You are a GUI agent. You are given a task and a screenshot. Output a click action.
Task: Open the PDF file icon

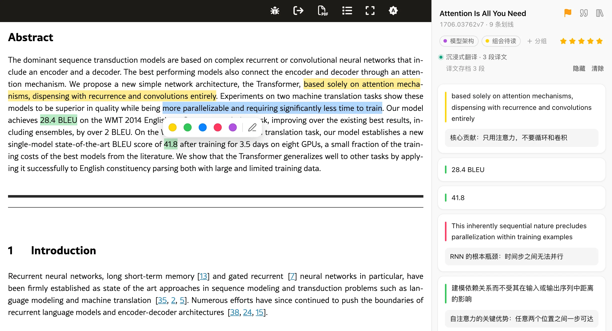323,11
